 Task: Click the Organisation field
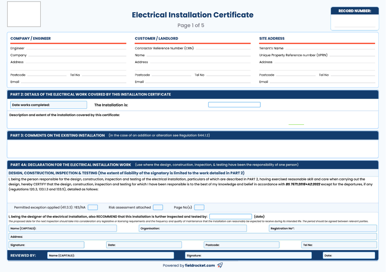(193, 228)
